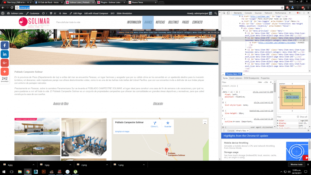Open the DevTools three-dot customize menu
The height and width of the screenshot is (175, 311).
(x=304, y=13)
